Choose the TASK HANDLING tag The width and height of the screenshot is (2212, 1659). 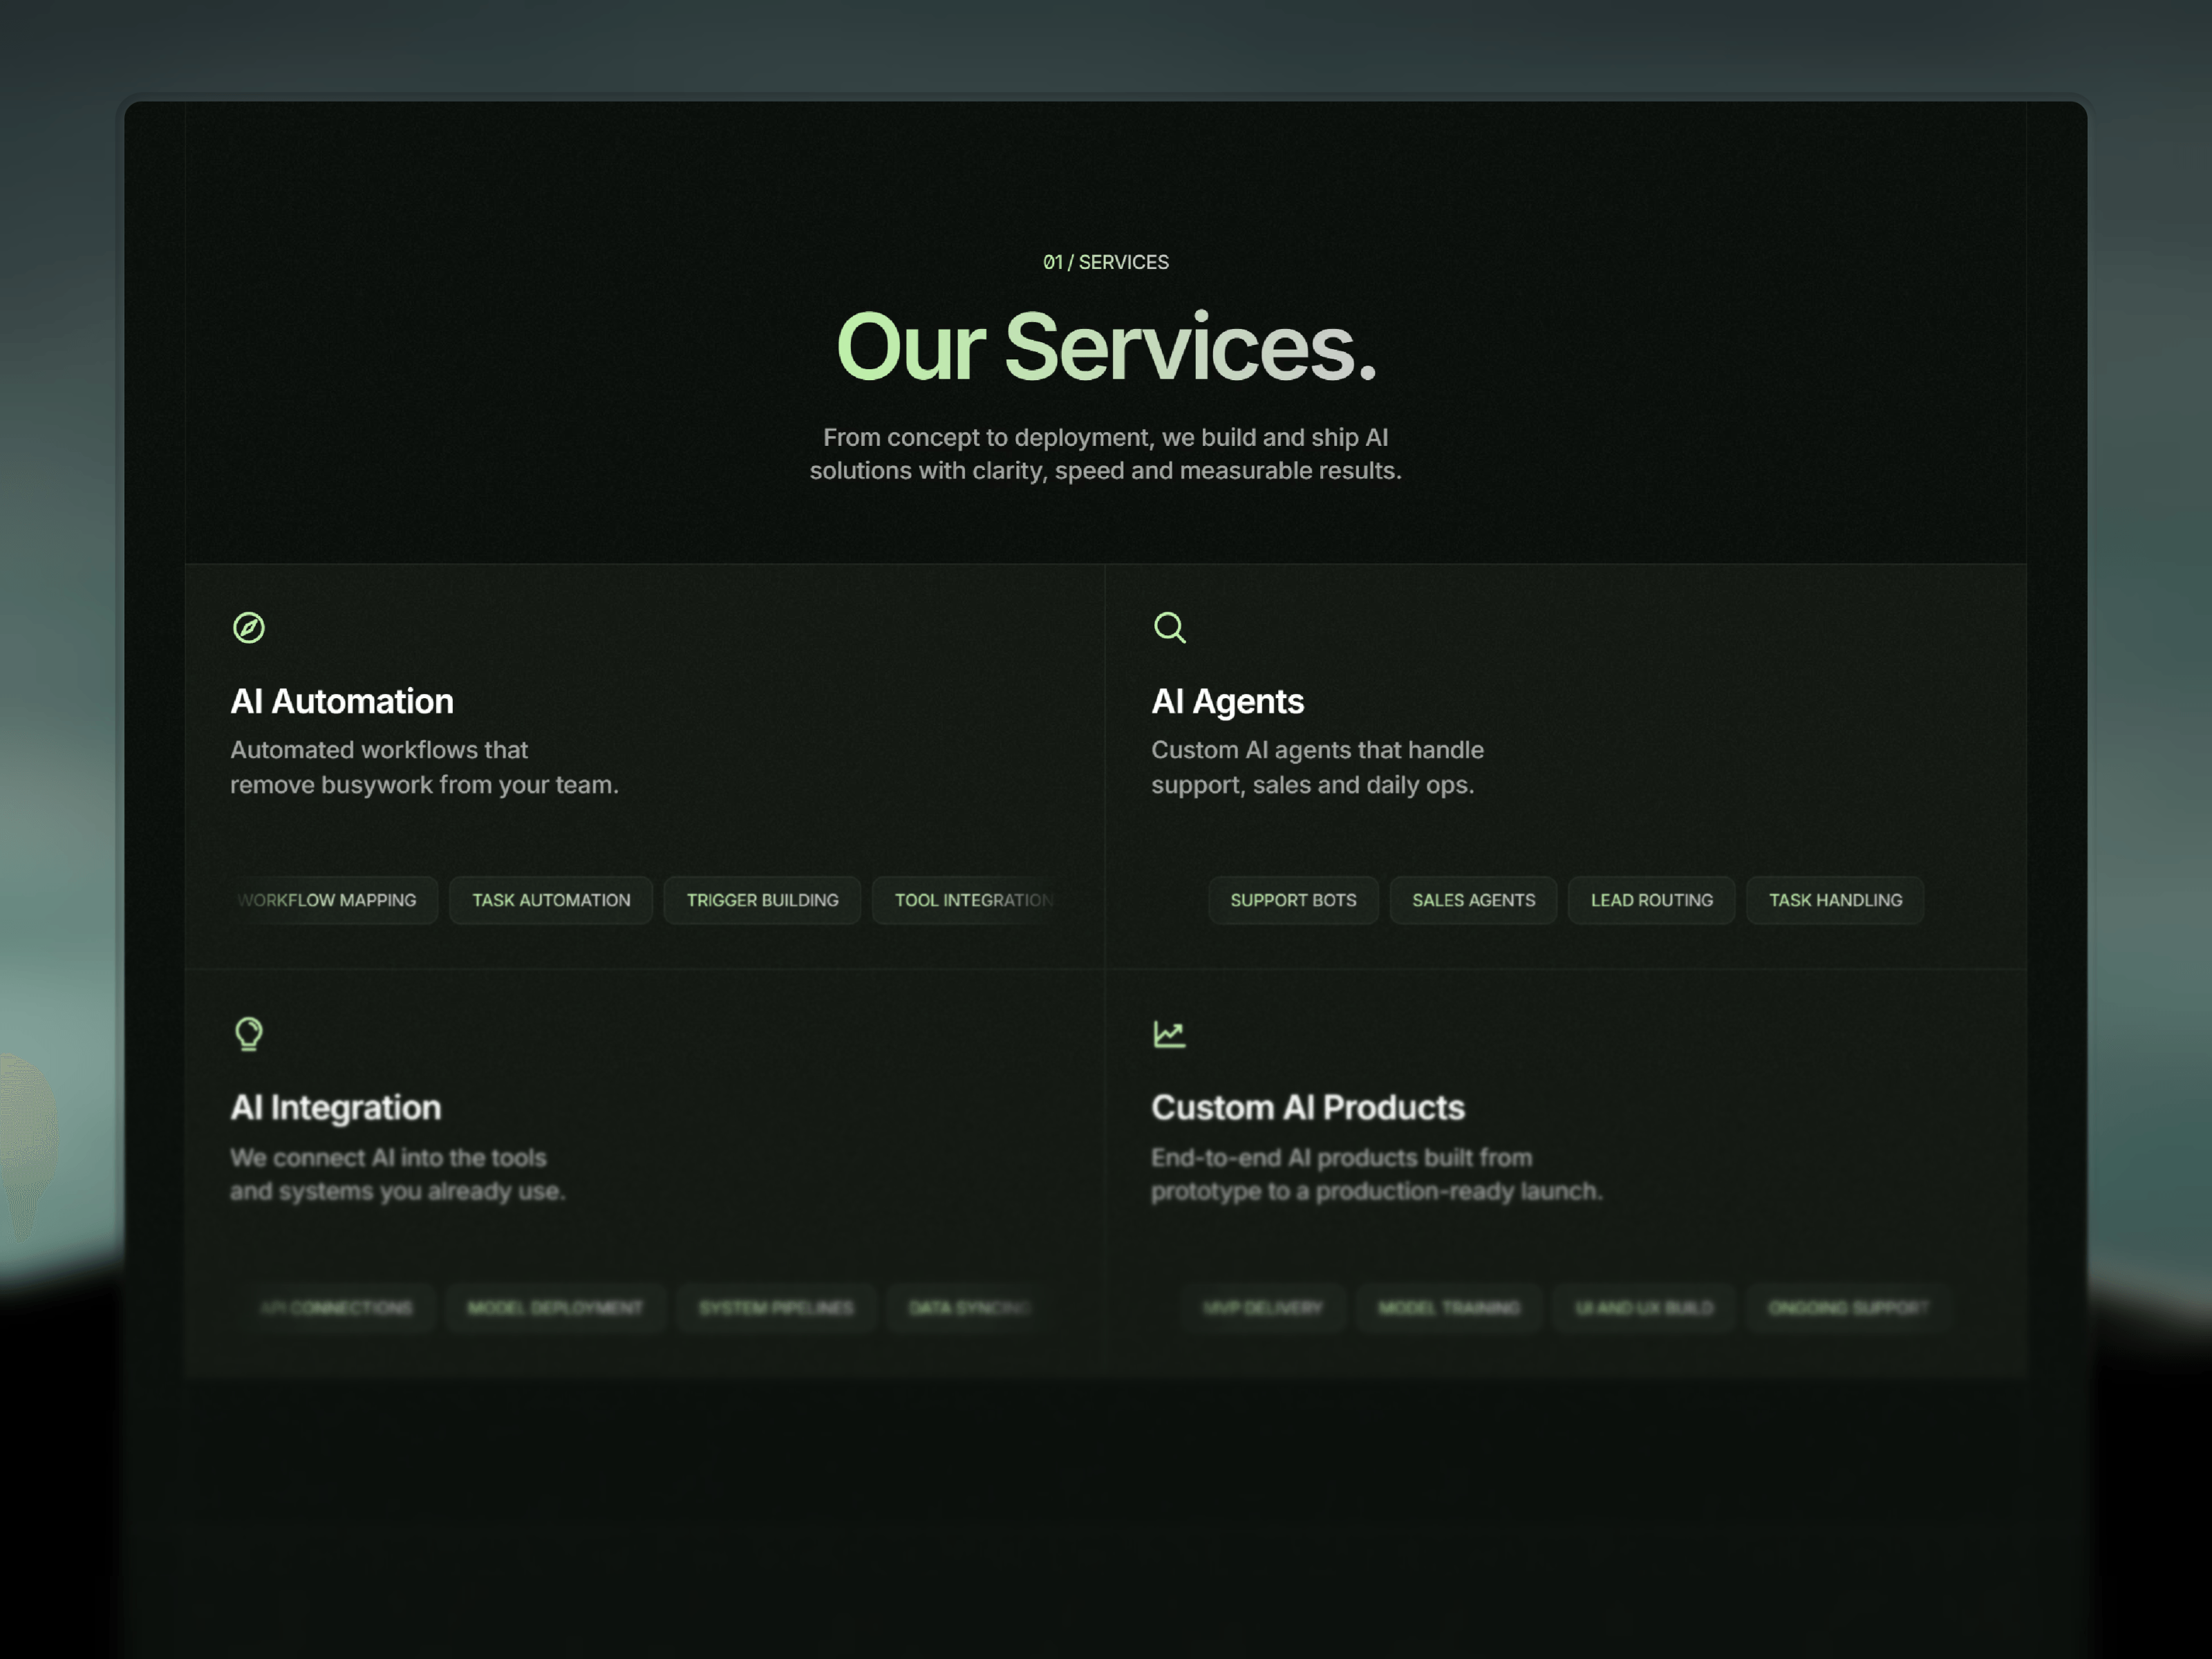[x=1835, y=900]
